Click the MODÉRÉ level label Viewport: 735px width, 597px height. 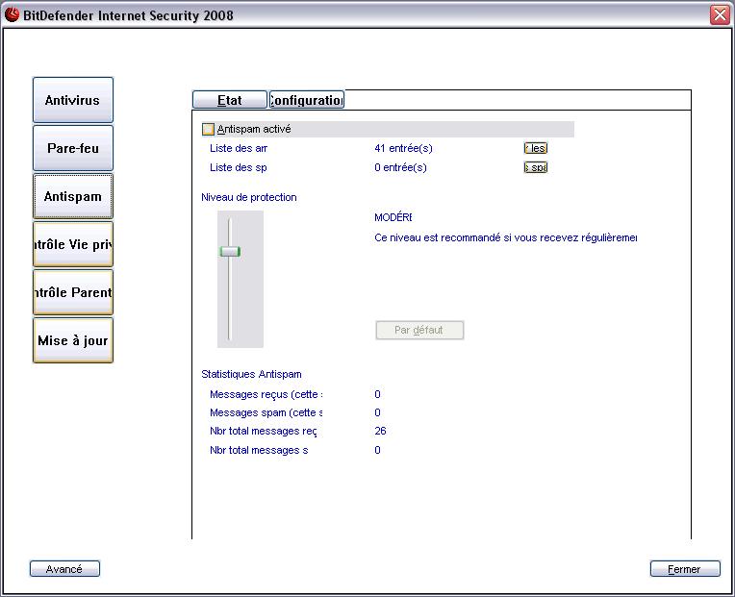pos(393,217)
